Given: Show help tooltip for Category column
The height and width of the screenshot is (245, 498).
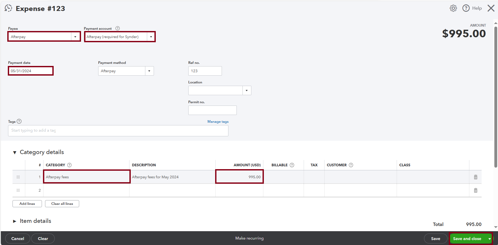Looking at the screenshot, I should click(x=69, y=165).
